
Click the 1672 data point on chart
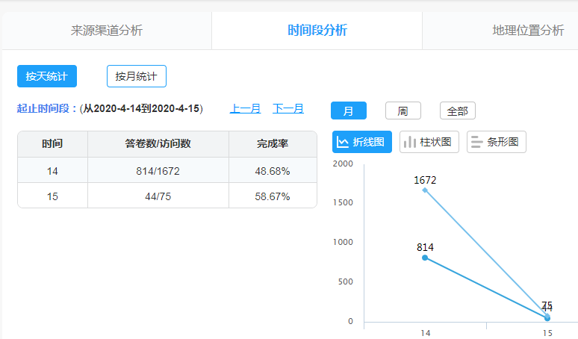425,190
